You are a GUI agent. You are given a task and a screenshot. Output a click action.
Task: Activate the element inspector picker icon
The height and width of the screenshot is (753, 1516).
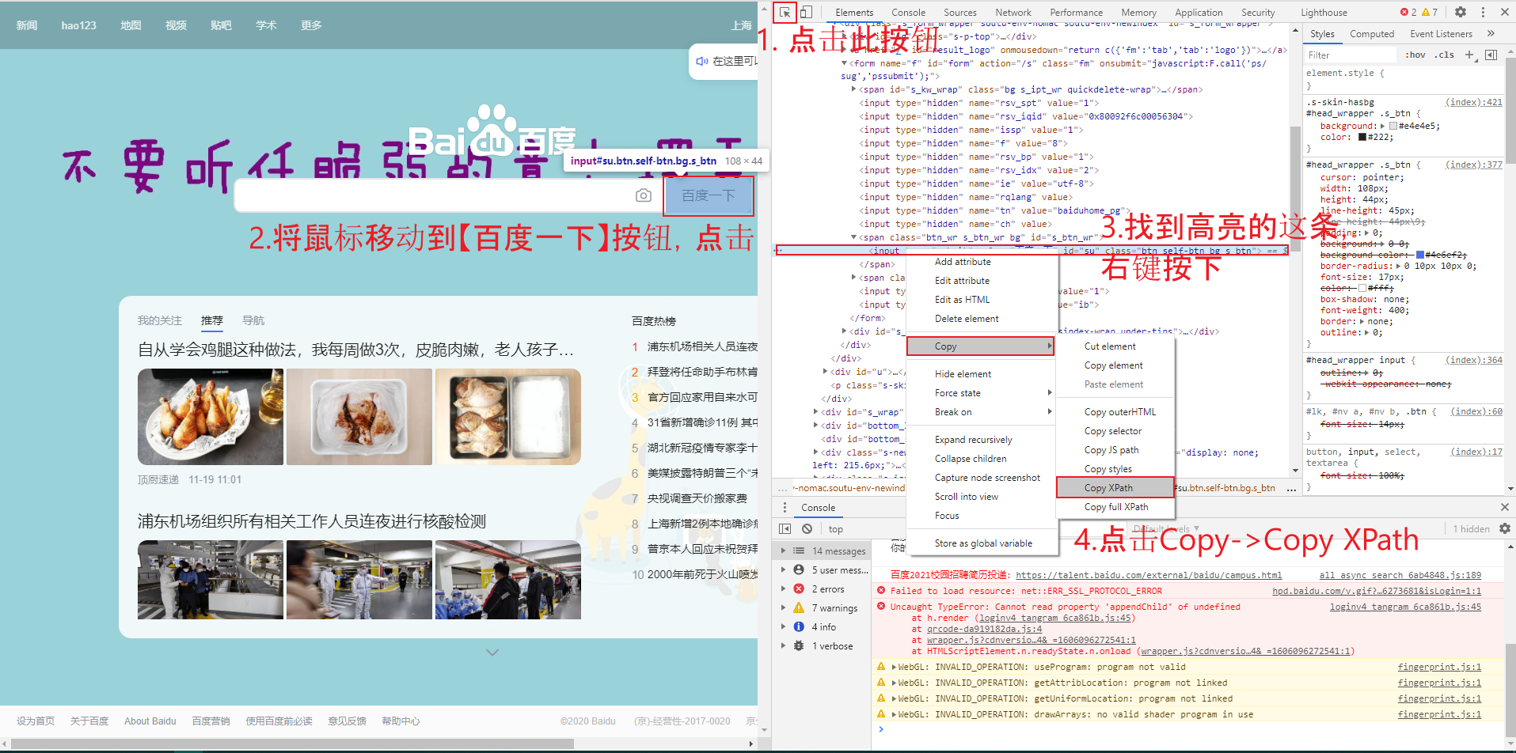[x=785, y=12]
